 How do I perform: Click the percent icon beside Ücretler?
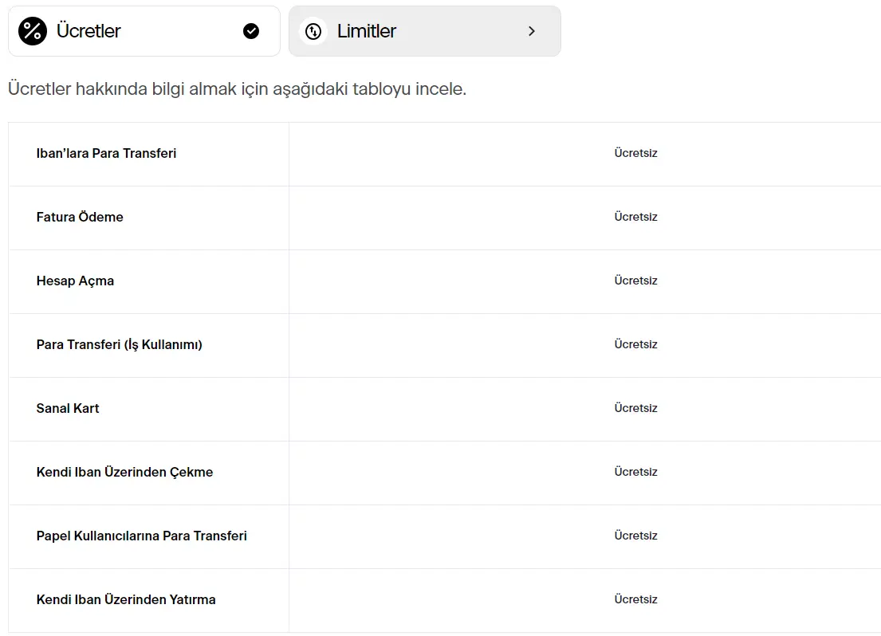[33, 31]
